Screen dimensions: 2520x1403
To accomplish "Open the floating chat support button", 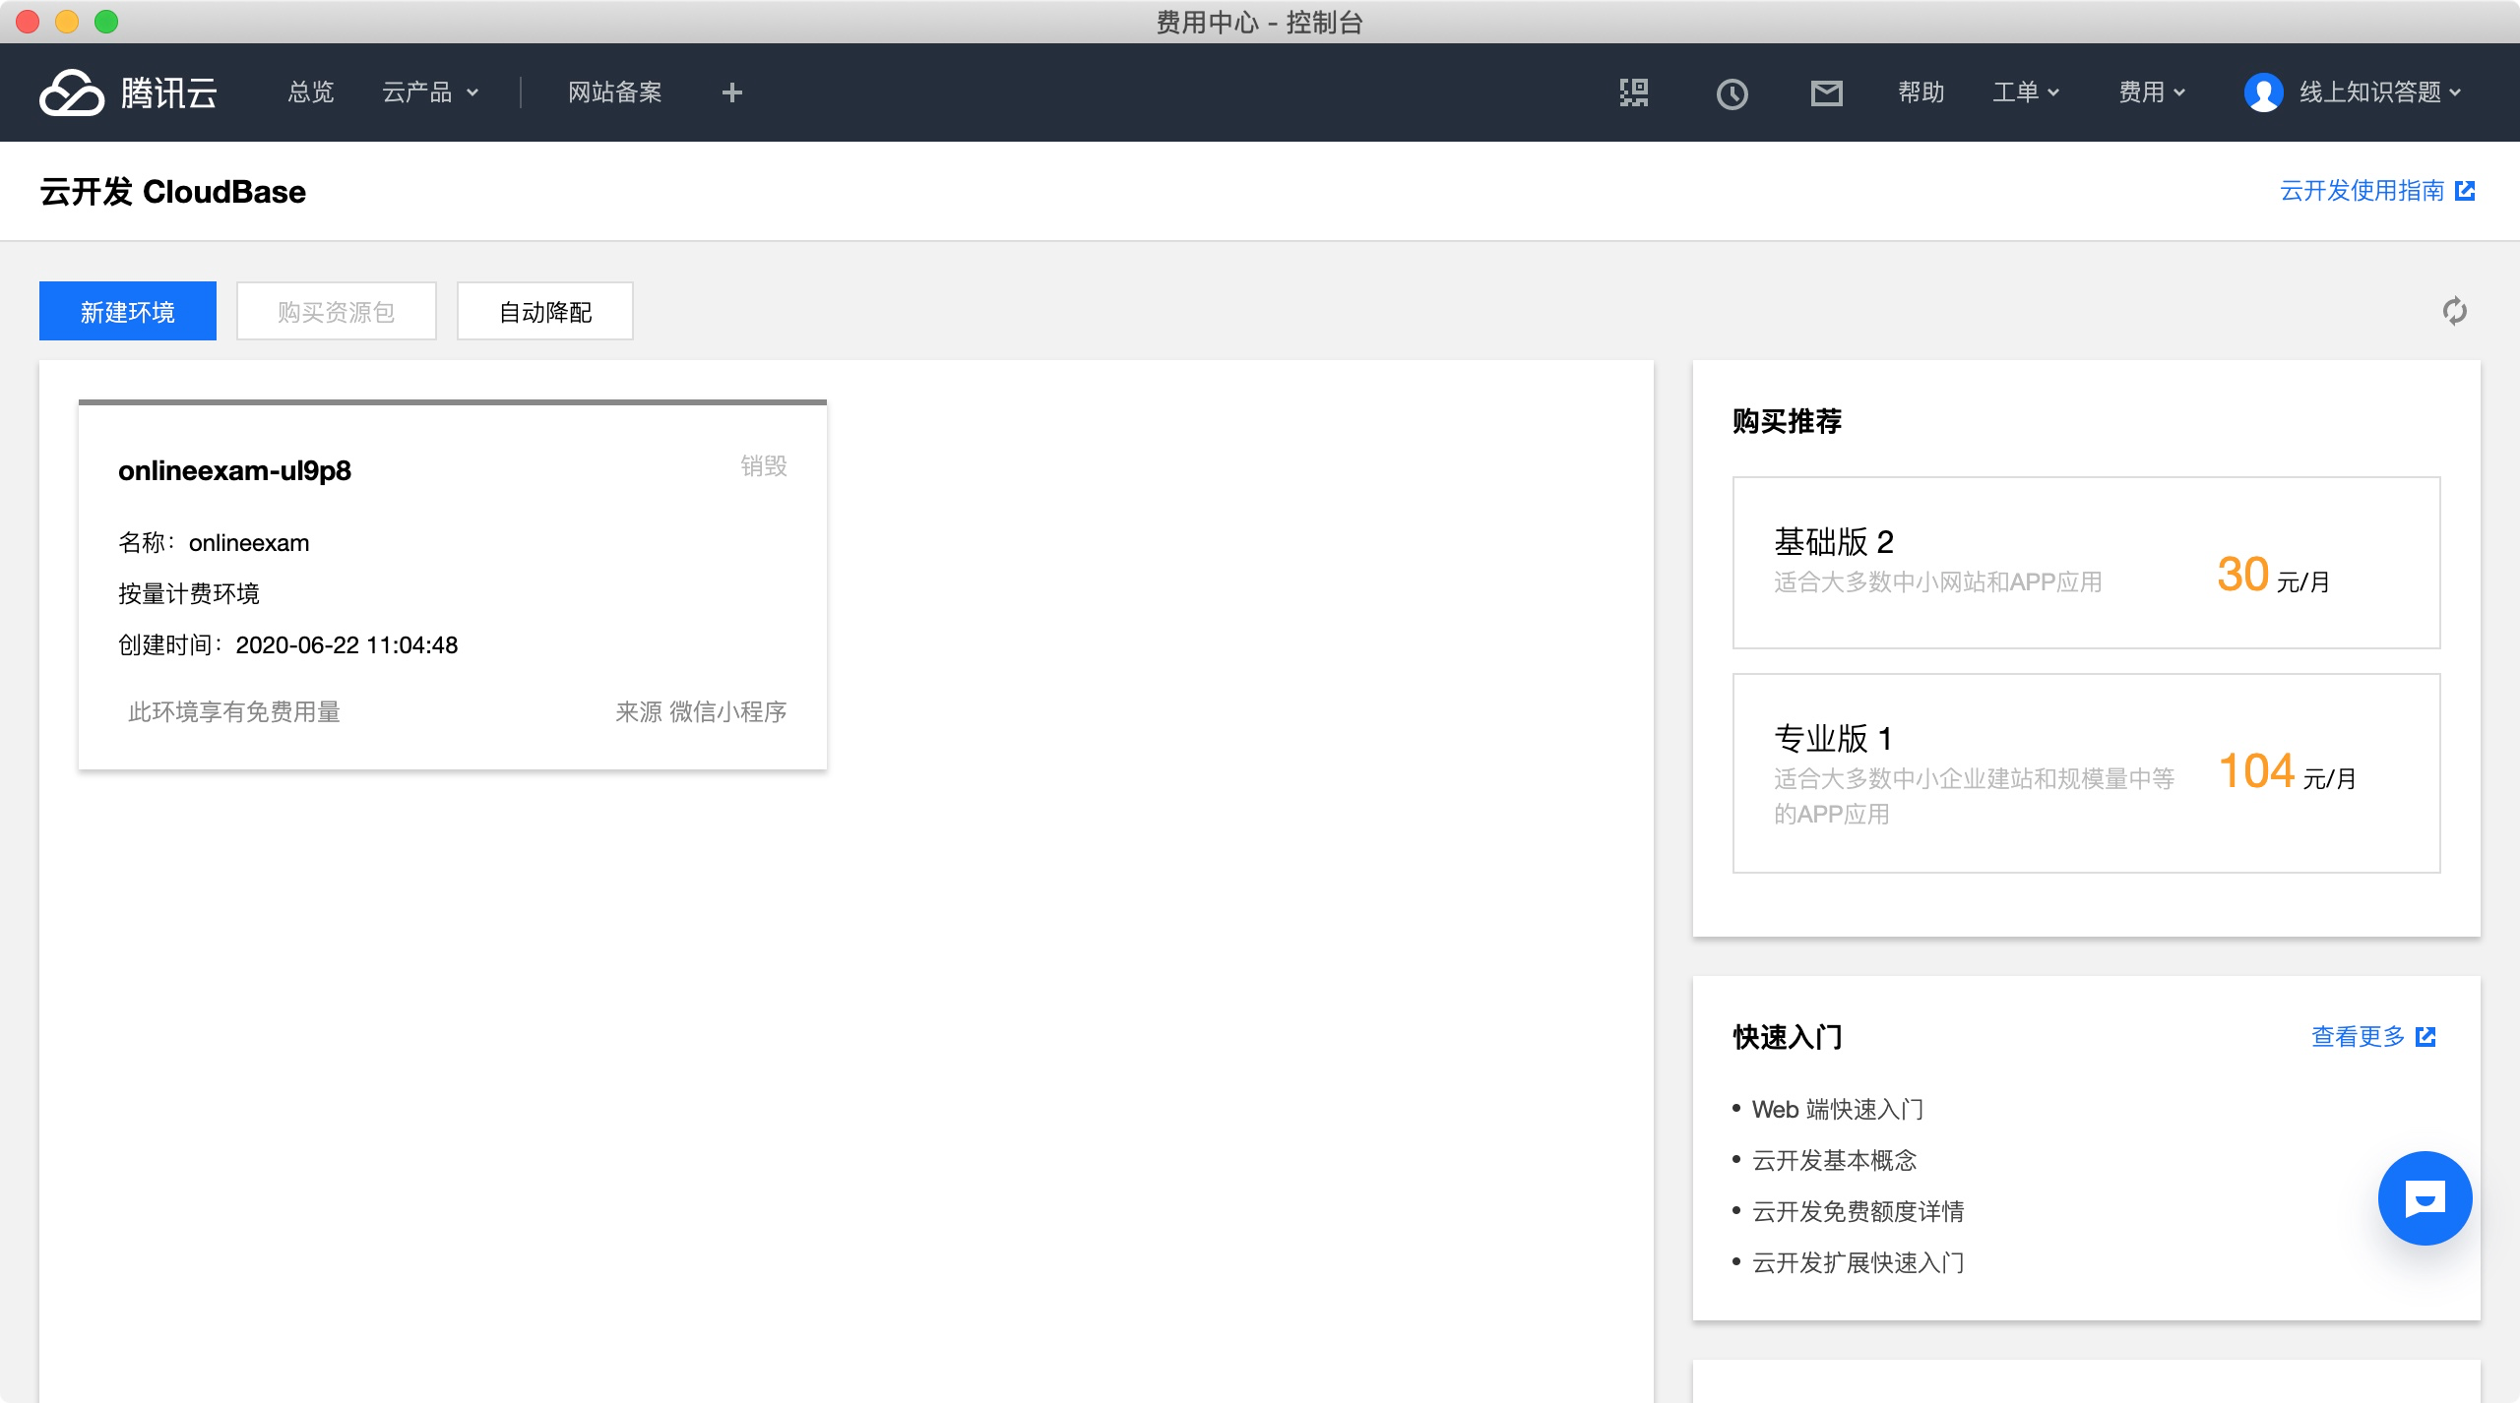I will (x=2424, y=1198).
